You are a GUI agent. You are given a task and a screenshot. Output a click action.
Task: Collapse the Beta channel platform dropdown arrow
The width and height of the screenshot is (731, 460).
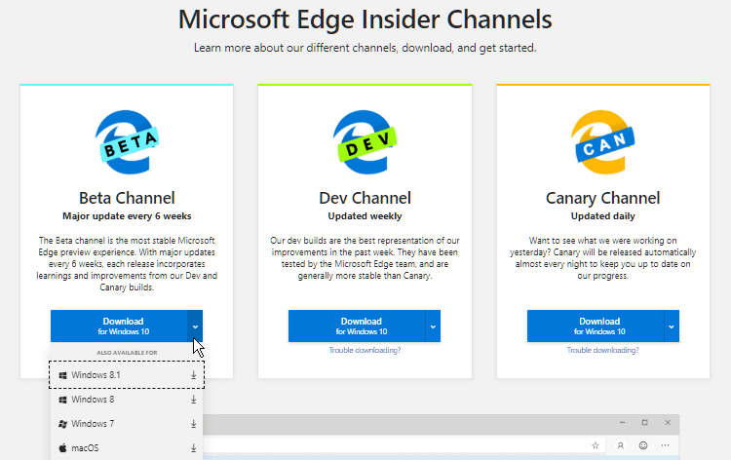(195, 326)
